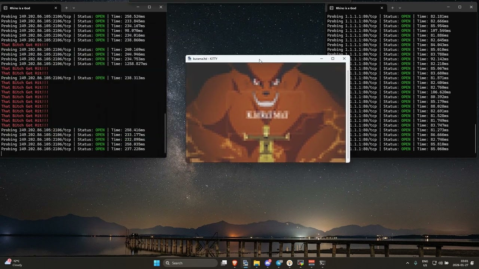Click the Time: 98.070ms entry
This screenshot has height=269, width=479.
[127, 31]
